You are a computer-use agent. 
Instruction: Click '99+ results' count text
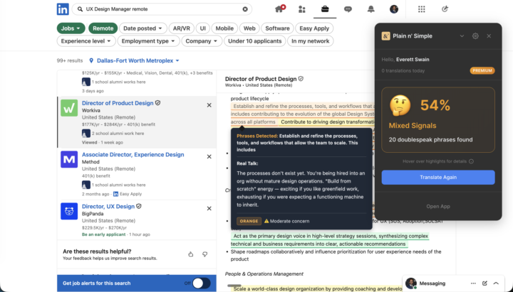70,60
